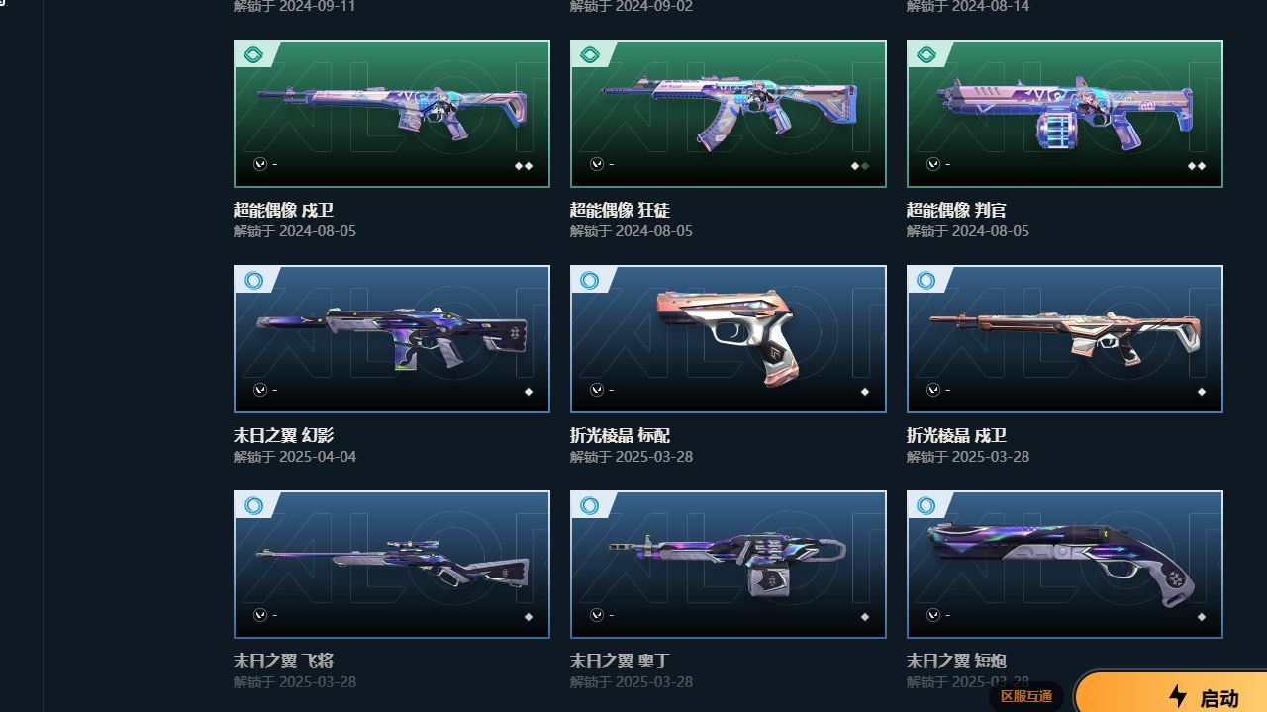Click blue tier badge on 末日之翼 奥丁 card
This screenshot has height=712, width=1267.
click(590, 506)
